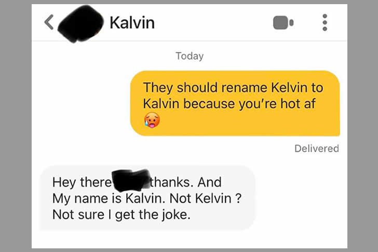Viewport: 378px width, 252px height.
Task: Tap the line "Not sure I get the joke."
Action: point(122,215)
